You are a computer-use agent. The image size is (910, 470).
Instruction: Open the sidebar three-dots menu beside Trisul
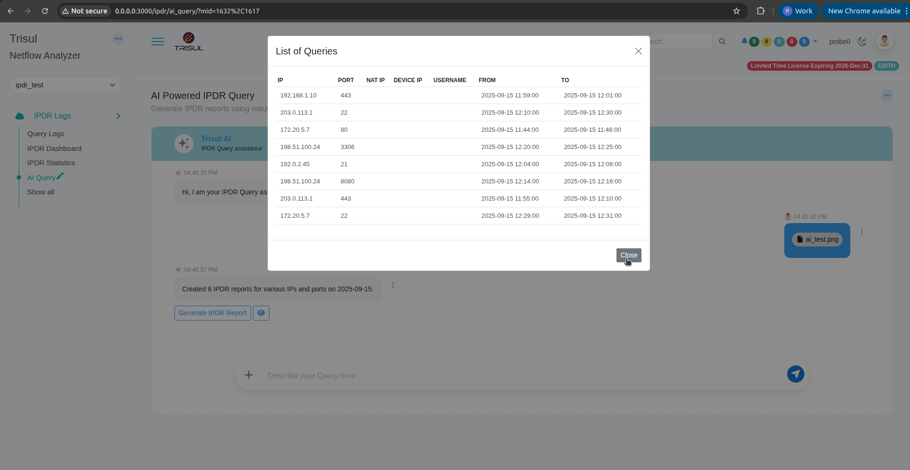pos(118,39)
